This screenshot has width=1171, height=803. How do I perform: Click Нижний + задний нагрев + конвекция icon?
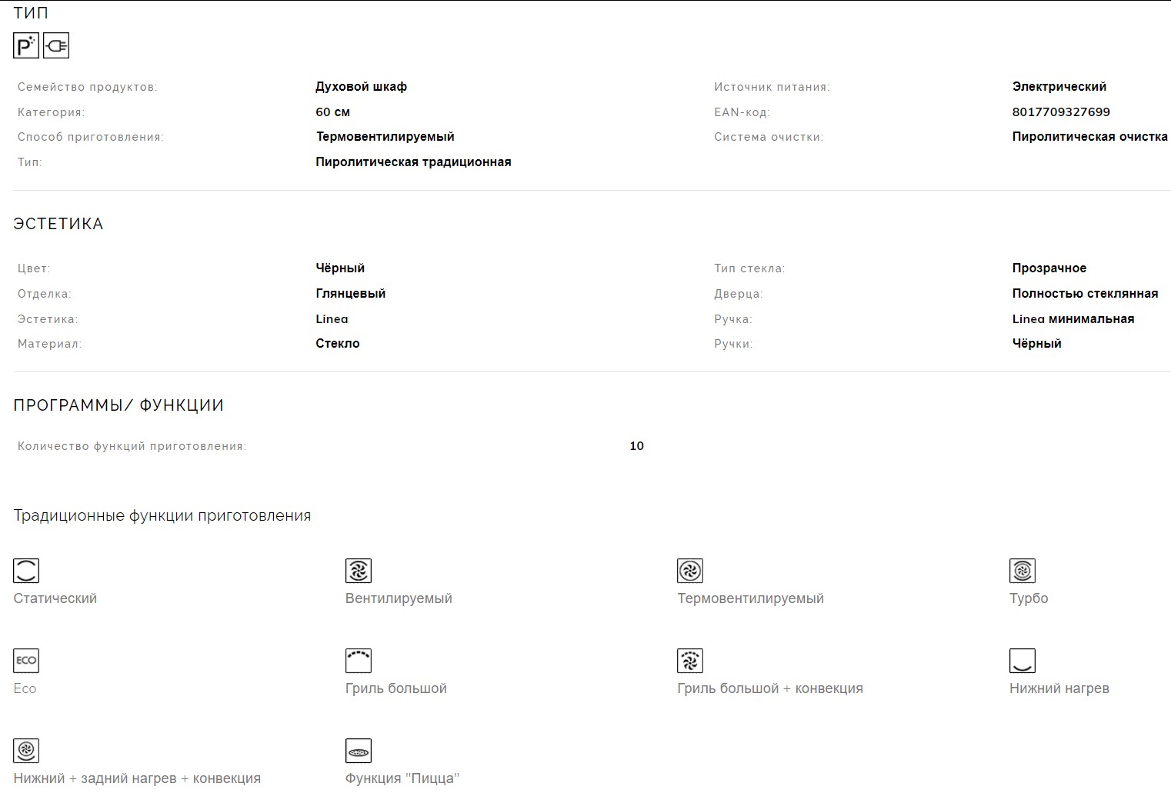click(x=26, y=751)
